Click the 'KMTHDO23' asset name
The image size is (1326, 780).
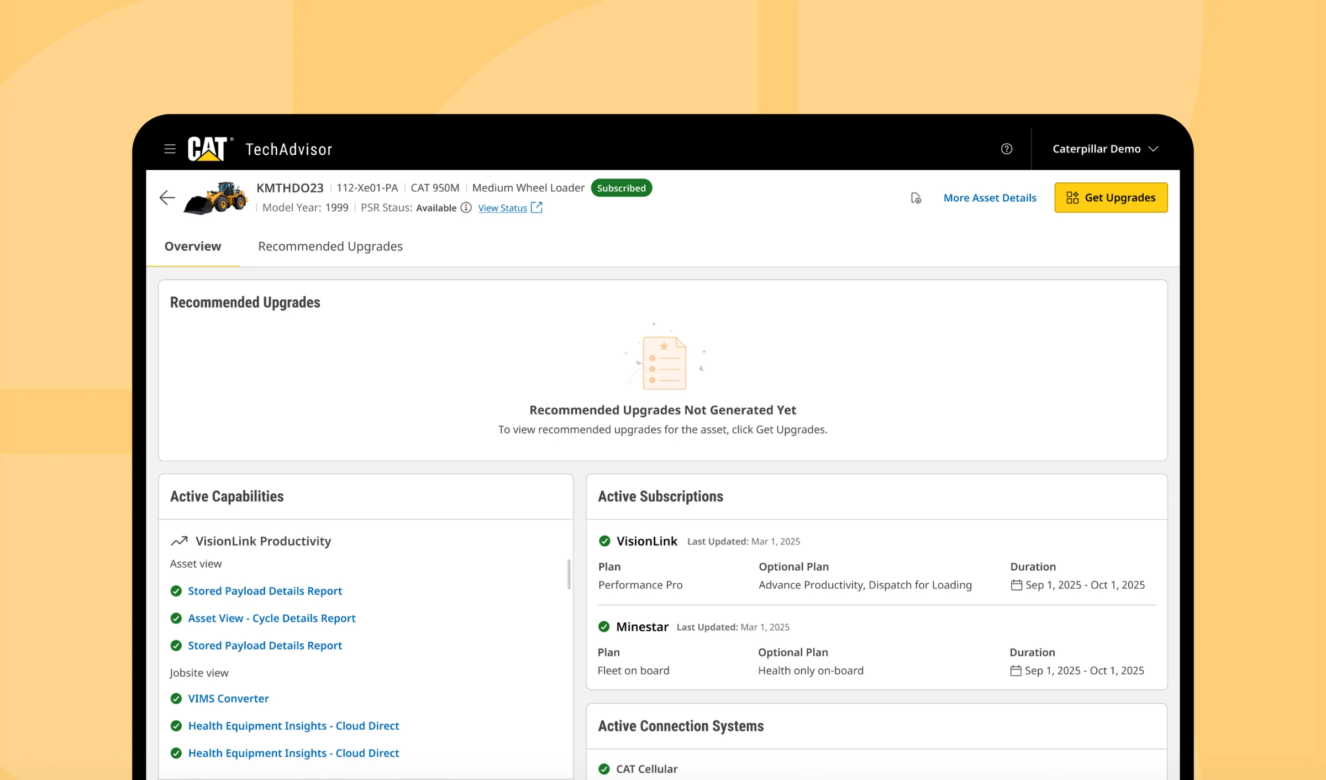click(290, 188)
